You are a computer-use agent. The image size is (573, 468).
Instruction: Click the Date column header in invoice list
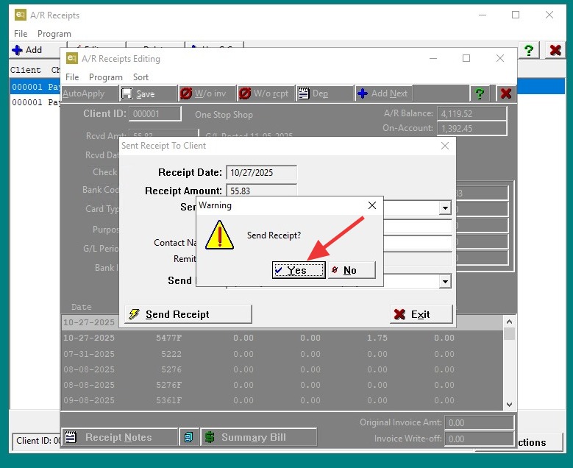coord(81,307)
